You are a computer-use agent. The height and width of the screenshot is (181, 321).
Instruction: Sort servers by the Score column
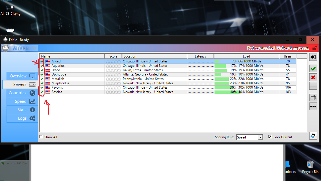(x=113, y=56)
